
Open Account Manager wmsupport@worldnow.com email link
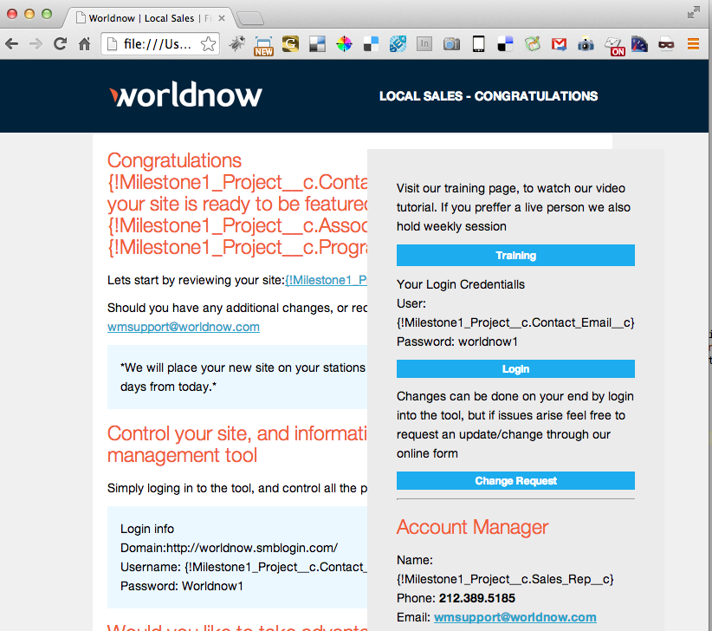click(515, 617)
